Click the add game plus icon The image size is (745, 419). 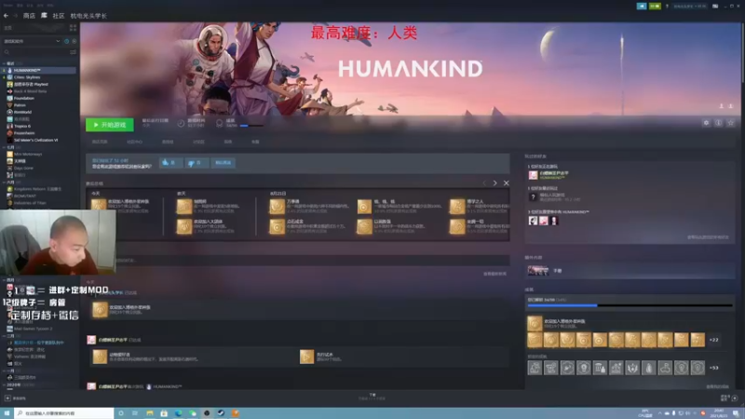click(x=7, y=399)
